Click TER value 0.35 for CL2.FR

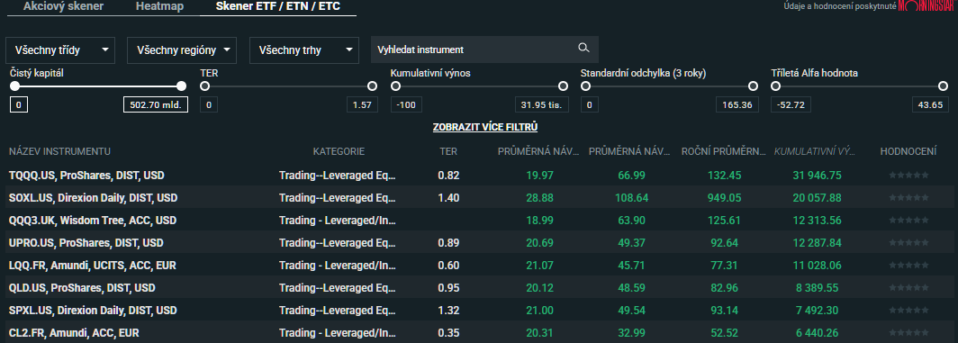tap(448, 333)
